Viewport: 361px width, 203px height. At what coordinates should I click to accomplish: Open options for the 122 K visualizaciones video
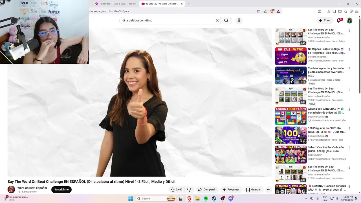(x=349, y=167)
